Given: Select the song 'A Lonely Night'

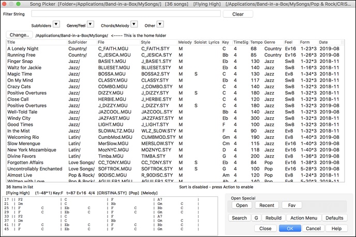Looking at the screenshot, I should [175, 49].
